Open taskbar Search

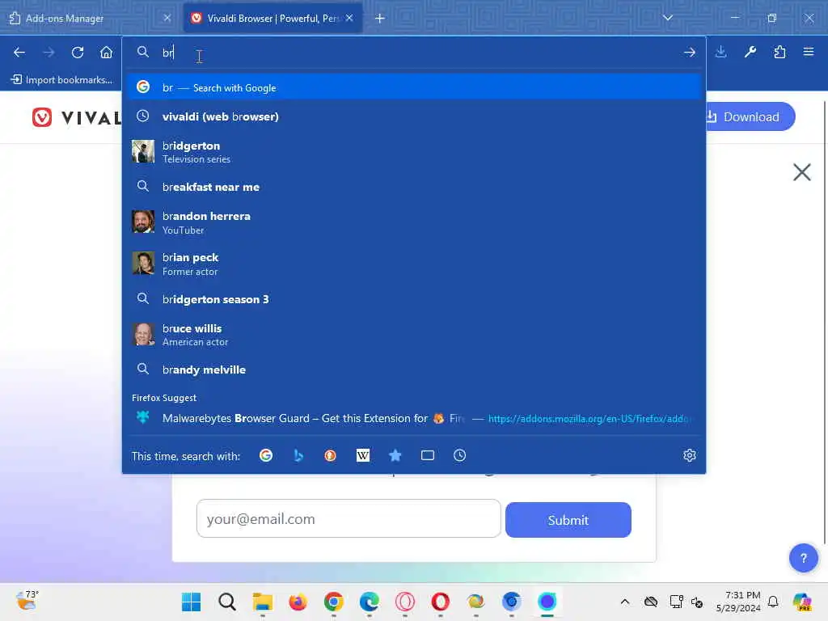(227, 602)
